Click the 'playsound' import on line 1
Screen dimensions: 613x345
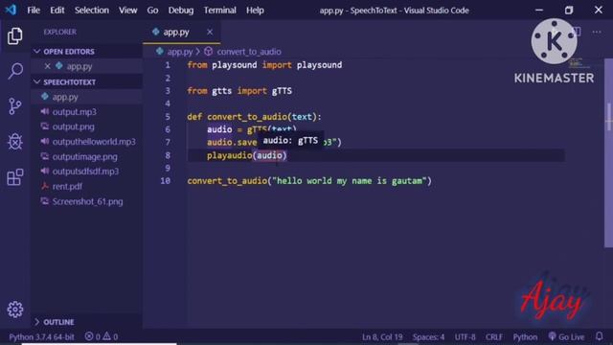tap(319, 65)
